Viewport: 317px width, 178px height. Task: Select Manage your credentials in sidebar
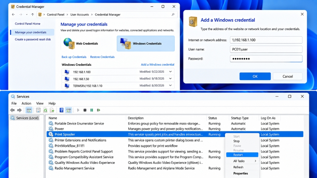pos(32,32)
